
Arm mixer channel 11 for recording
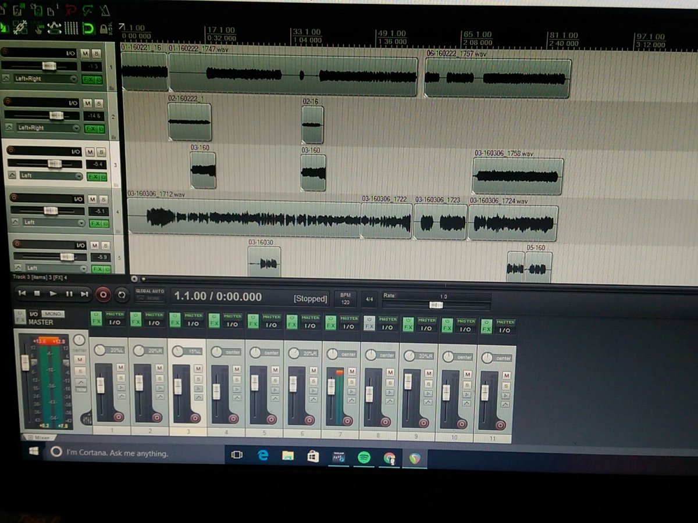(500, 425)
